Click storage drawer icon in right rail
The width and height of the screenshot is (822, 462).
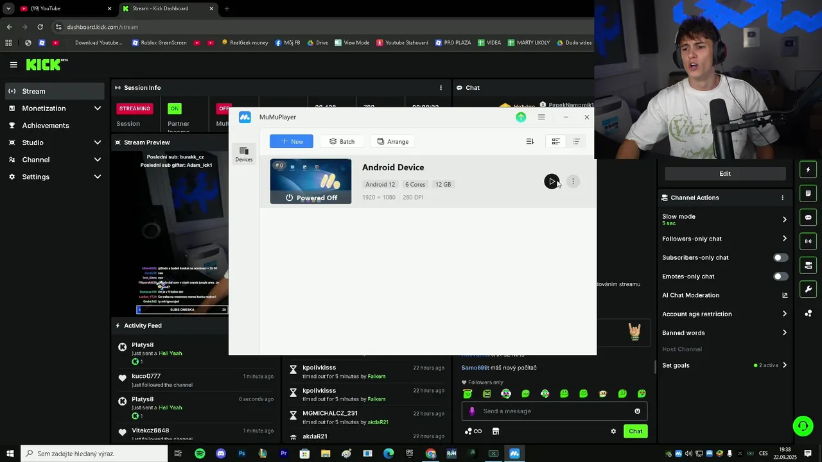click(x=808, y=265)
